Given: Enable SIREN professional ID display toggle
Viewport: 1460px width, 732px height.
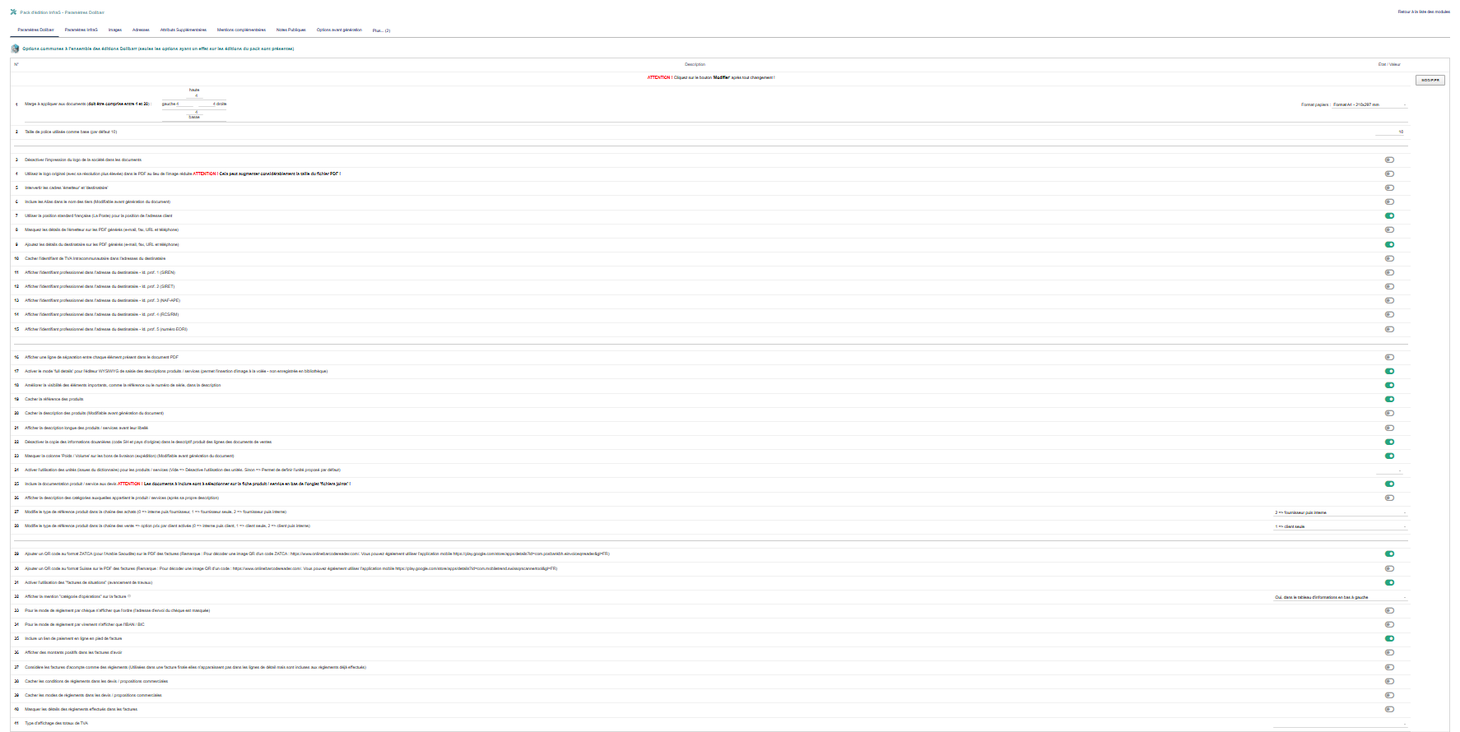Looking at the screenshot, I should [x=1389, y=272].
